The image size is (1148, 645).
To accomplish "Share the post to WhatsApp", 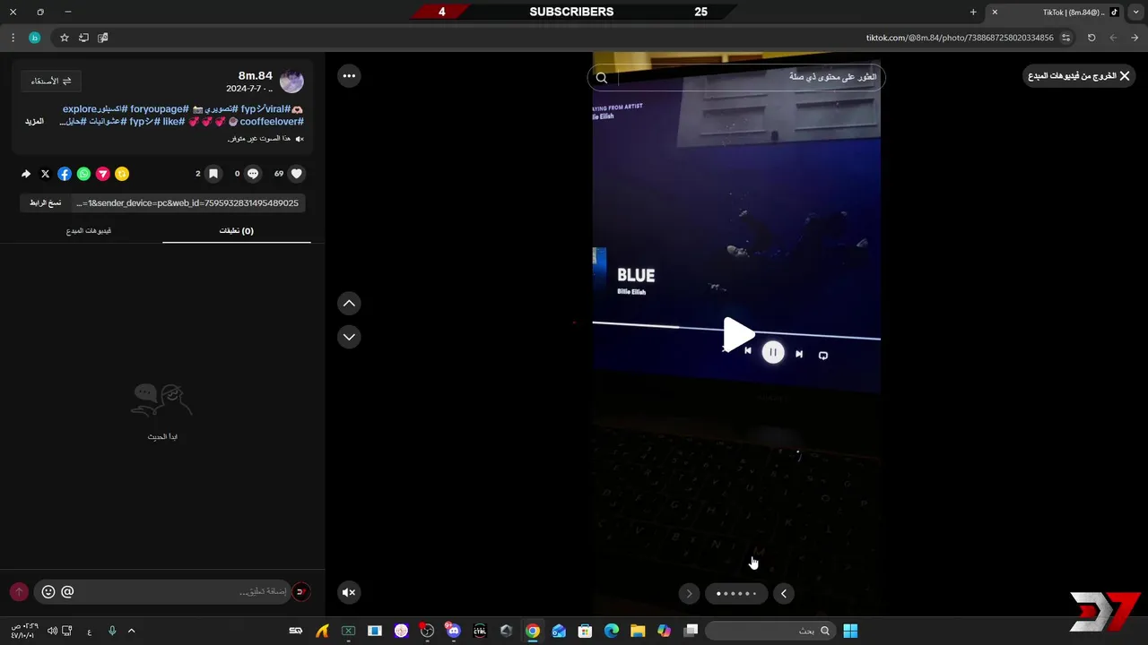I will [x=83, y=174].
